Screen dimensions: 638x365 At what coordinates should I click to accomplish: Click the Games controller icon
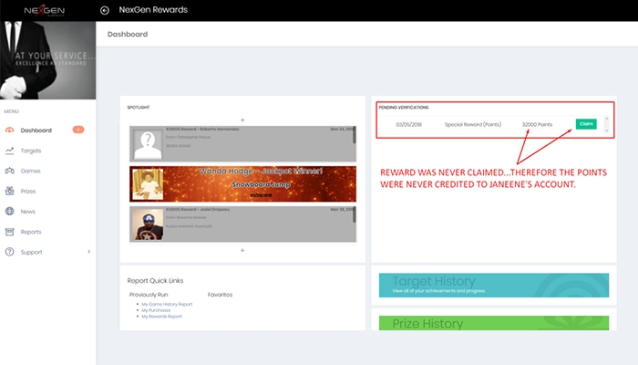pyautogui.click(x=10, y=171)
